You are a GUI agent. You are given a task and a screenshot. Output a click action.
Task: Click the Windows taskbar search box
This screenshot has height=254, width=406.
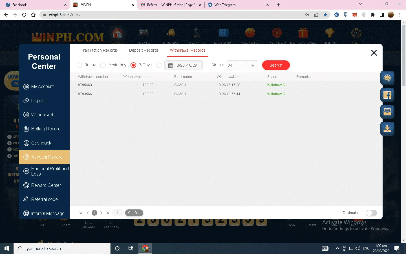(62, 248)
